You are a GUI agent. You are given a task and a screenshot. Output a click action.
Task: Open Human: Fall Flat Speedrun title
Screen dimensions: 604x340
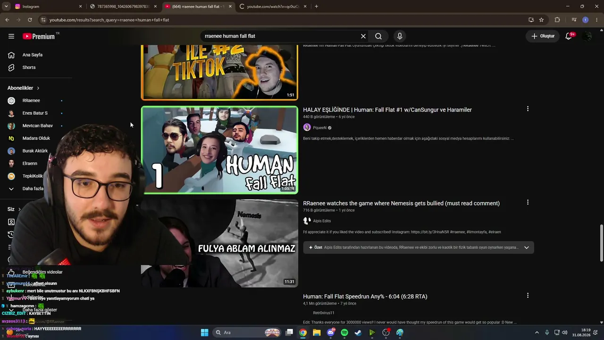click(x=365, y=297)
